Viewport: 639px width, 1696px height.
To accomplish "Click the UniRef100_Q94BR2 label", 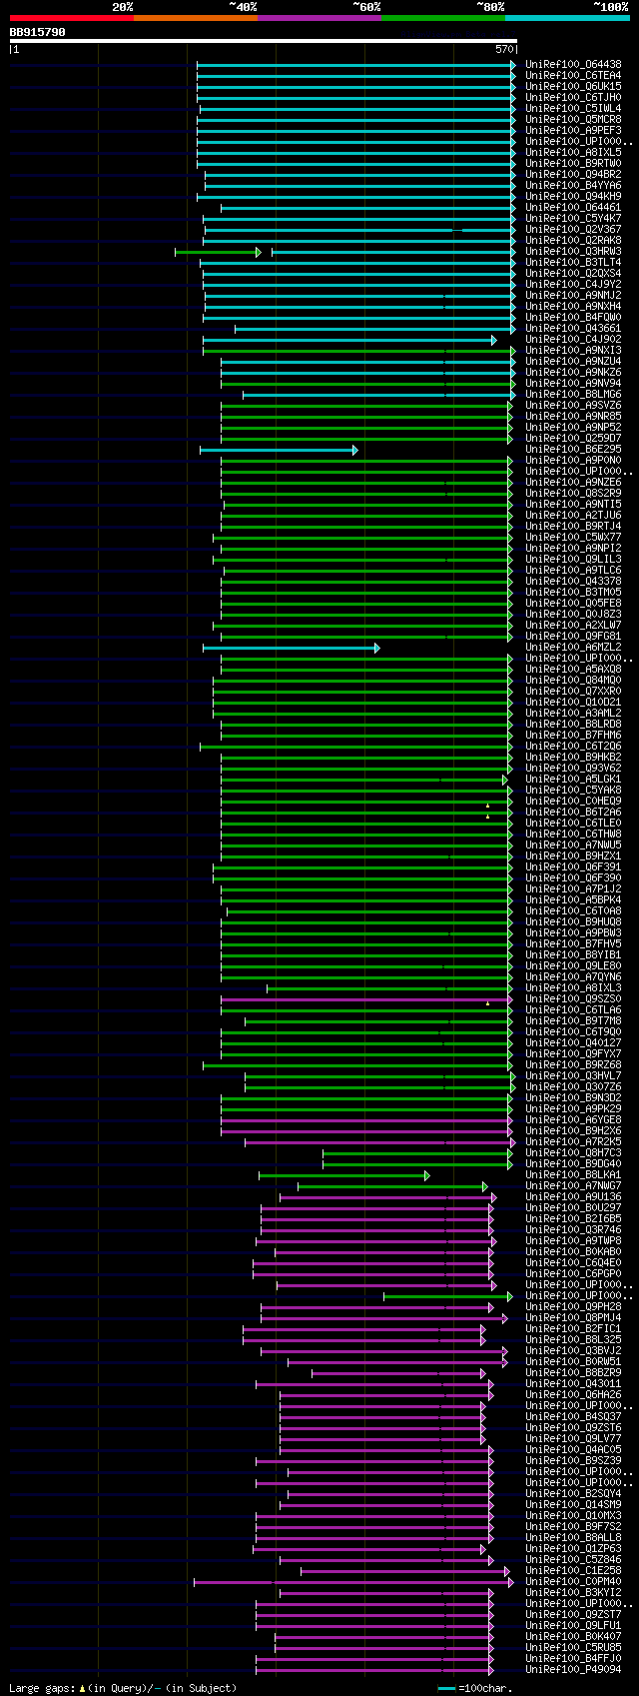I will coord(573,174).
